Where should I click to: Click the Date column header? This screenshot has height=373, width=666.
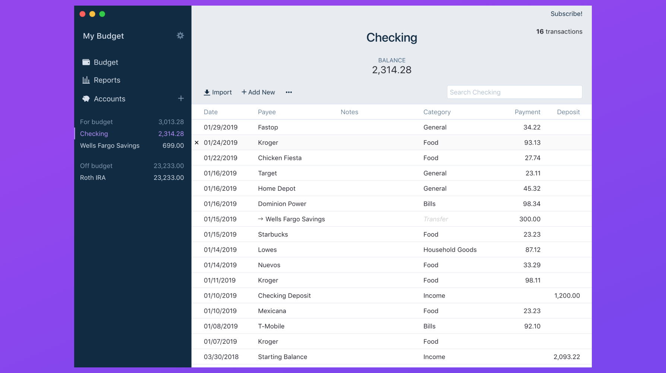[x=211, y=112]
